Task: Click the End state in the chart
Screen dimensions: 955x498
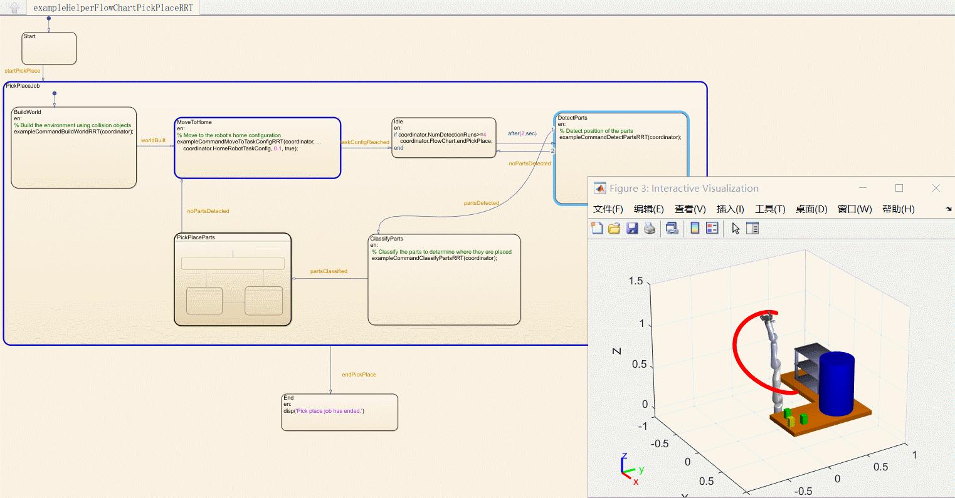Action: pos(339,412)
